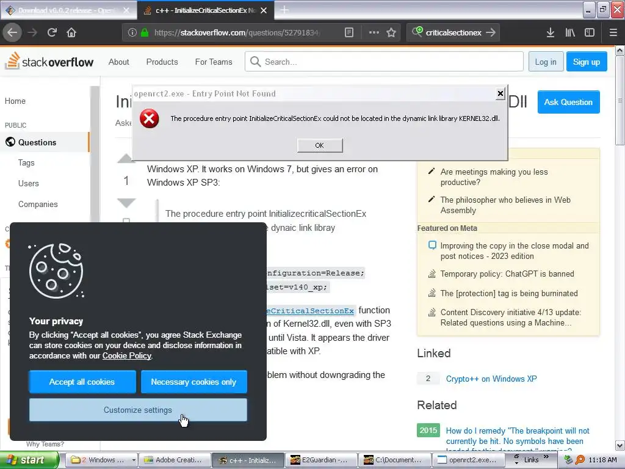Image resolution: width=625 pixels, height=469 pixels.
Task: Open Customize settings for cookies
Action: tap(138, 410)
